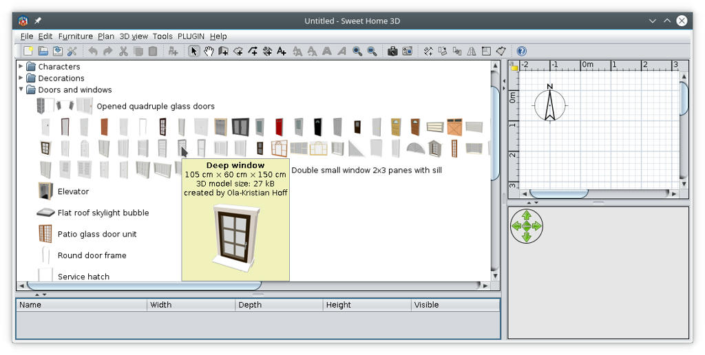Viewport: 705px width, 355px height.
Task: Choose the Add text tool (A+)
Action: pyautogui.click(x=282, y=51)
